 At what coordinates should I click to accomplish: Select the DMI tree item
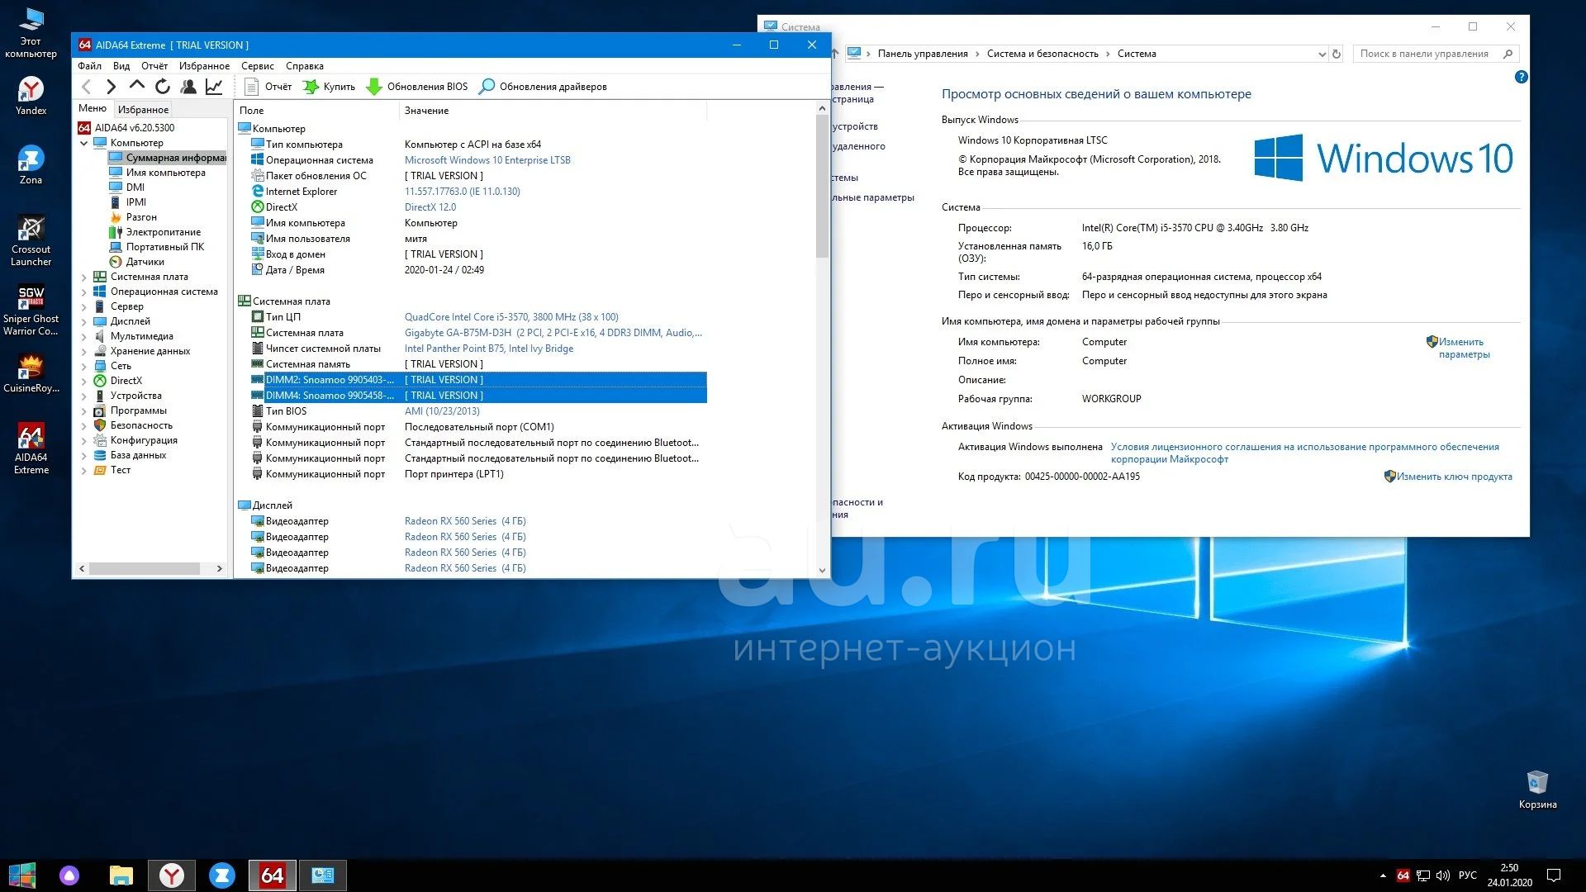point(135,187)
